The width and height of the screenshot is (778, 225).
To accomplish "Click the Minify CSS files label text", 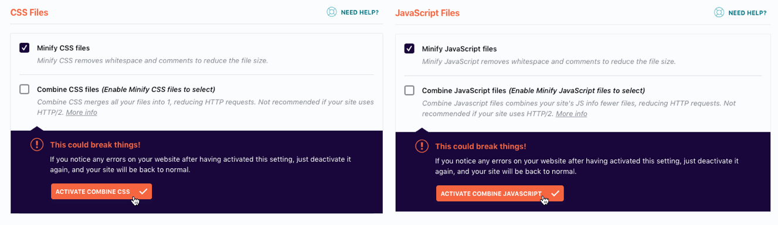I will (63, 48).
